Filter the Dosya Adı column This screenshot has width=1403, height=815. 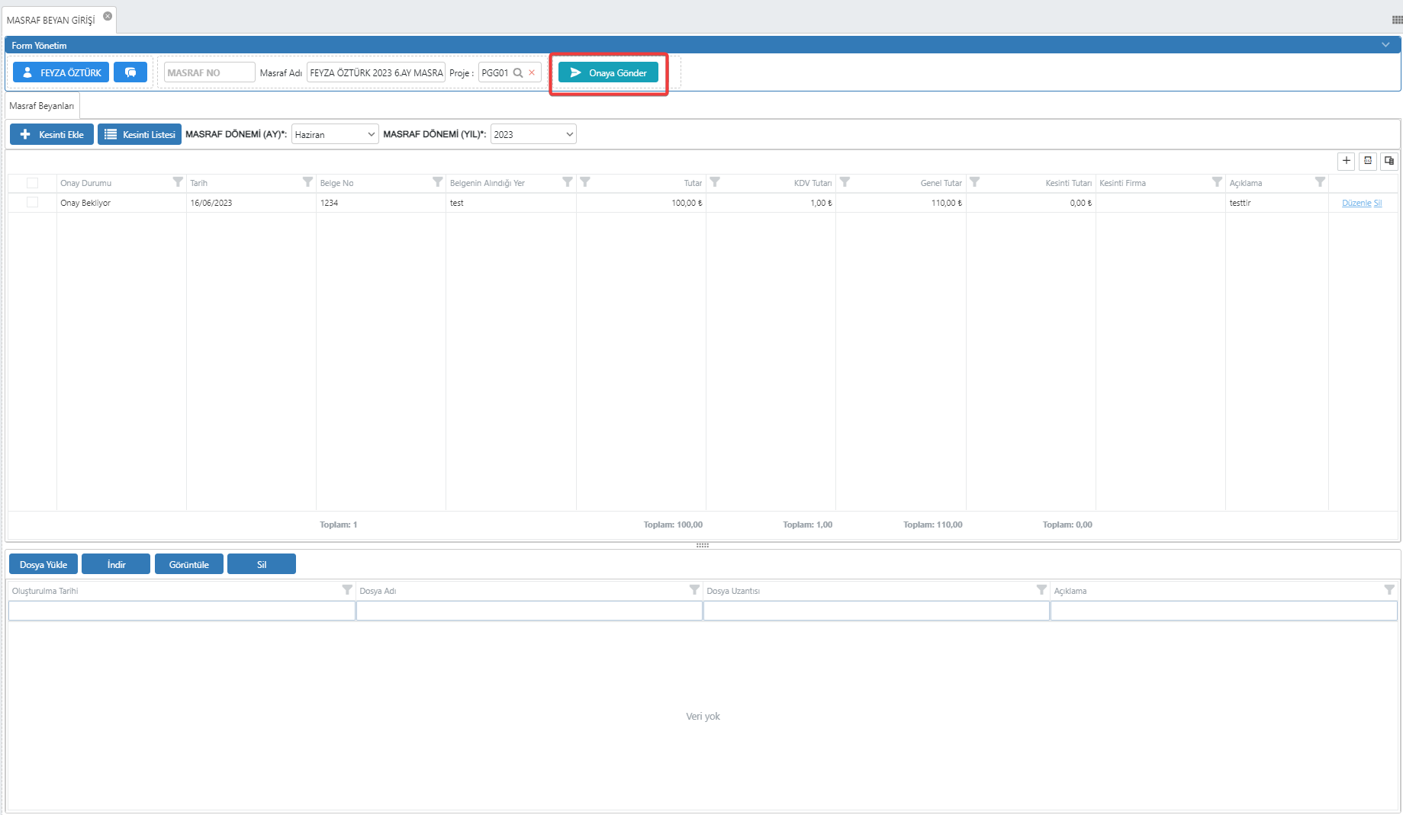pos(694,590)
